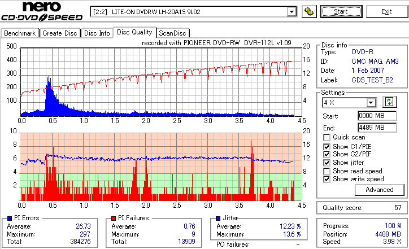409x249 pixels.
Task: Click the Start button
Action: (341, 11)
